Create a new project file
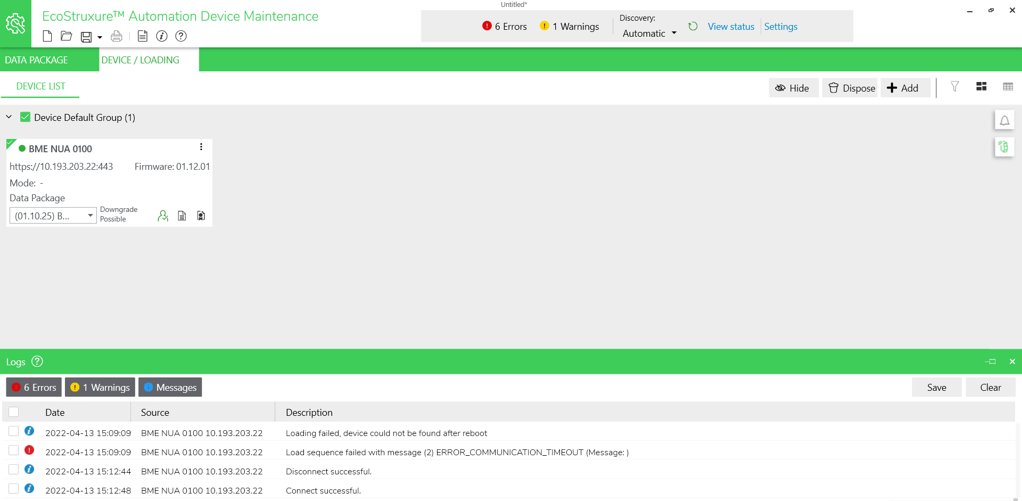 (47, 36)
